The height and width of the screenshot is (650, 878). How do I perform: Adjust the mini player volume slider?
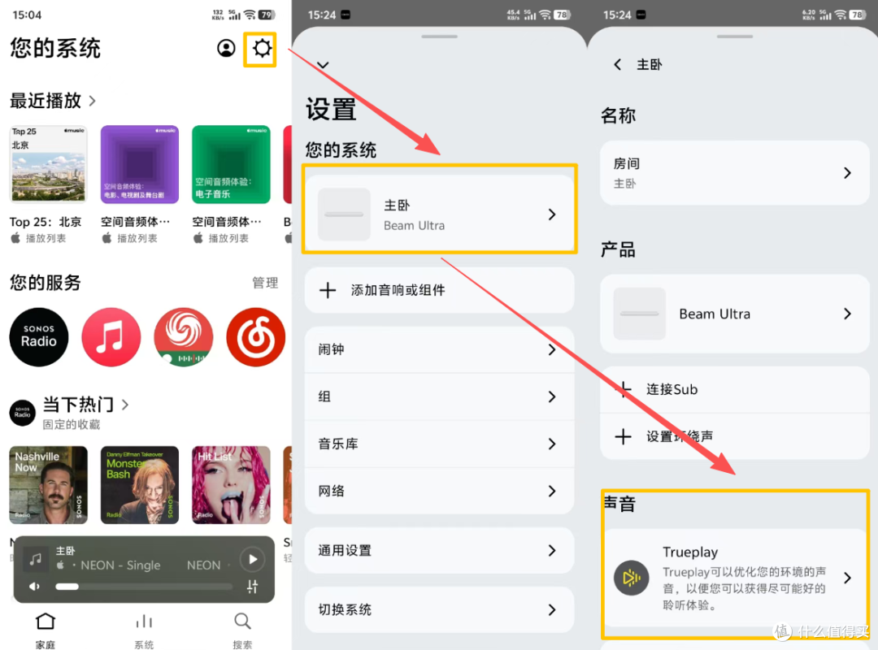coord(143,586)
